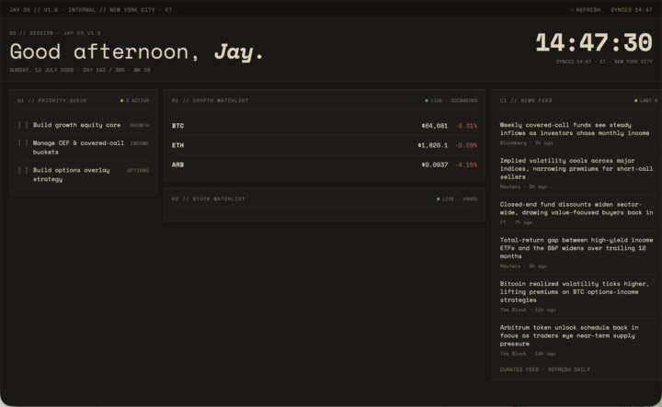Image resolution: width=662 pixels, height=407 pixels.
Task: Click the SYNCED 14:47 label in top bar
Action: point(631,10)
